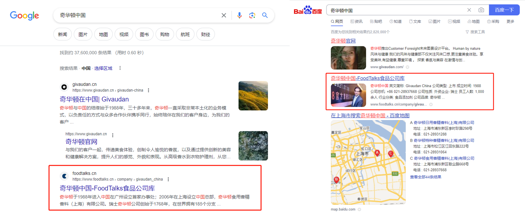Select Google 图书 filter
Image resolution: width=525 pixels, height=216 pixels.
click(144, 34)
